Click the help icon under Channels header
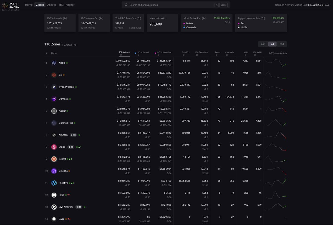Screen dimensions: 333x225 pyautogui.click(x=227, y=55)
